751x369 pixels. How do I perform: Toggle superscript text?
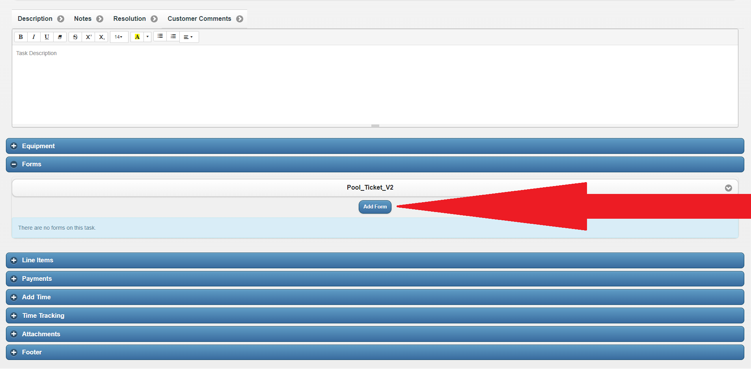(x=89, y=37)
